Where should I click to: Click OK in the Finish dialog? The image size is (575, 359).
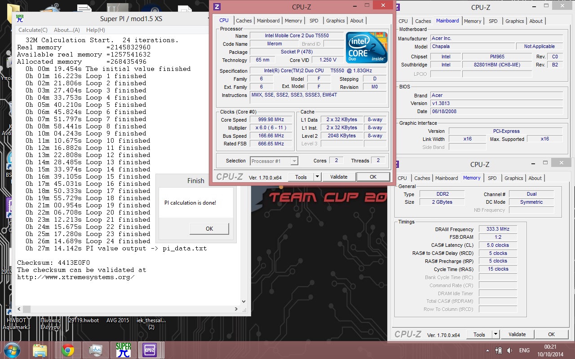(209, 228)
